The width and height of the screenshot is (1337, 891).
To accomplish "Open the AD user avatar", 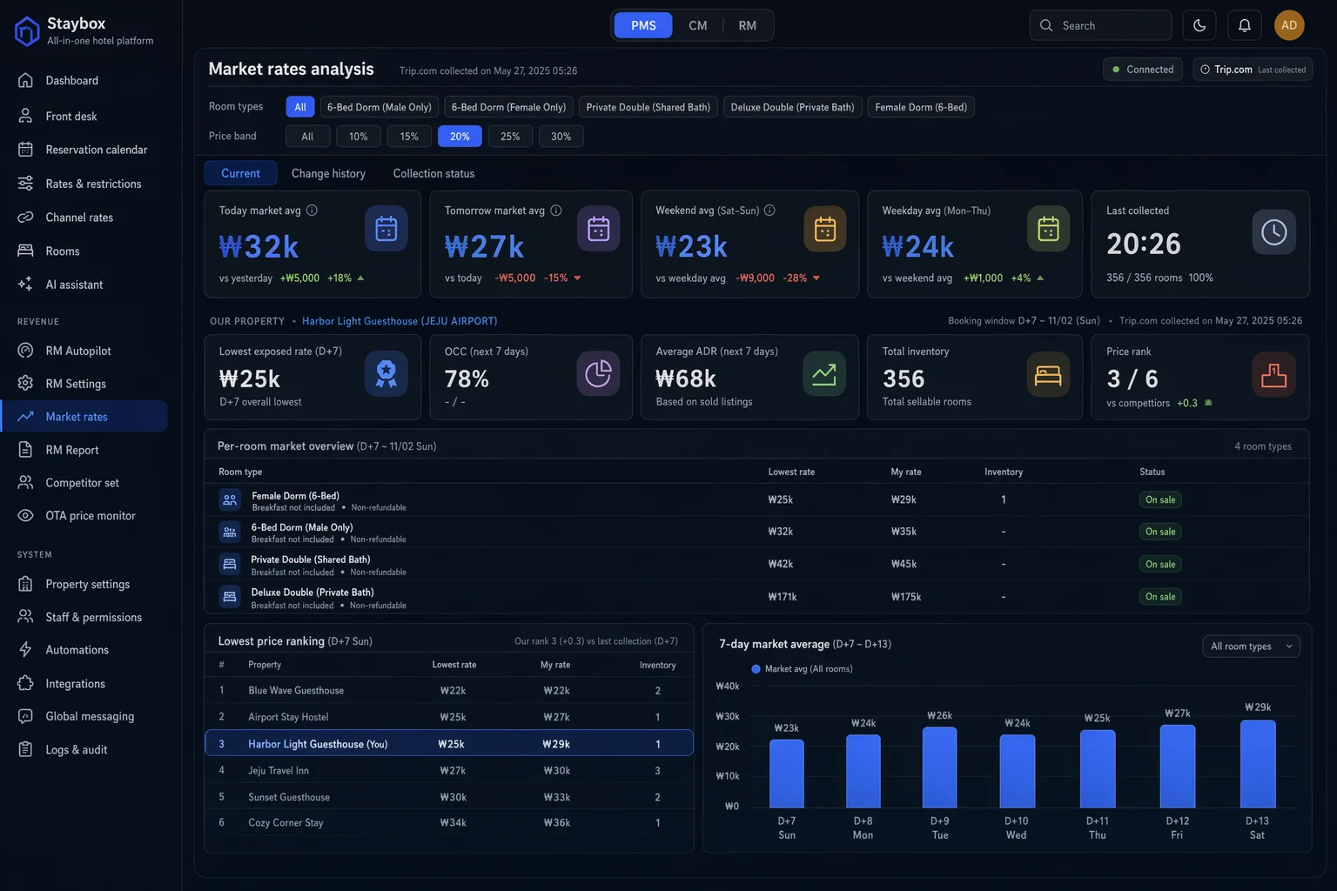I will pyautogui.click(x=1289, y=25).
